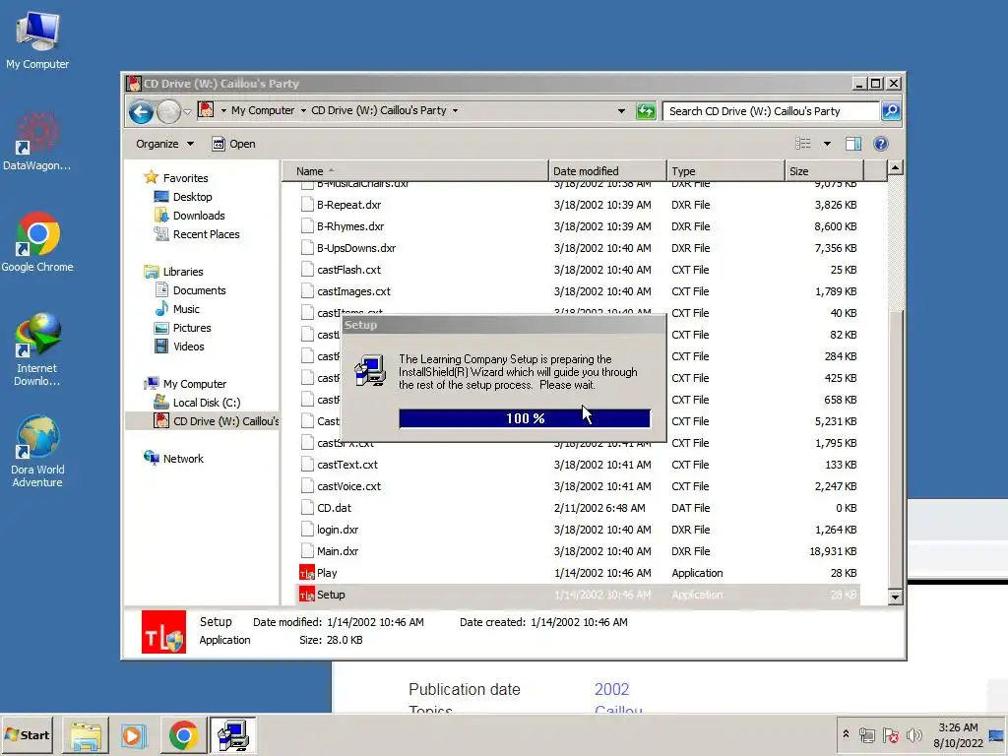Click the scrollbar up arrow
This screenshot has width=1008, height=756.
pyautogui.click(x=895, y=168)
